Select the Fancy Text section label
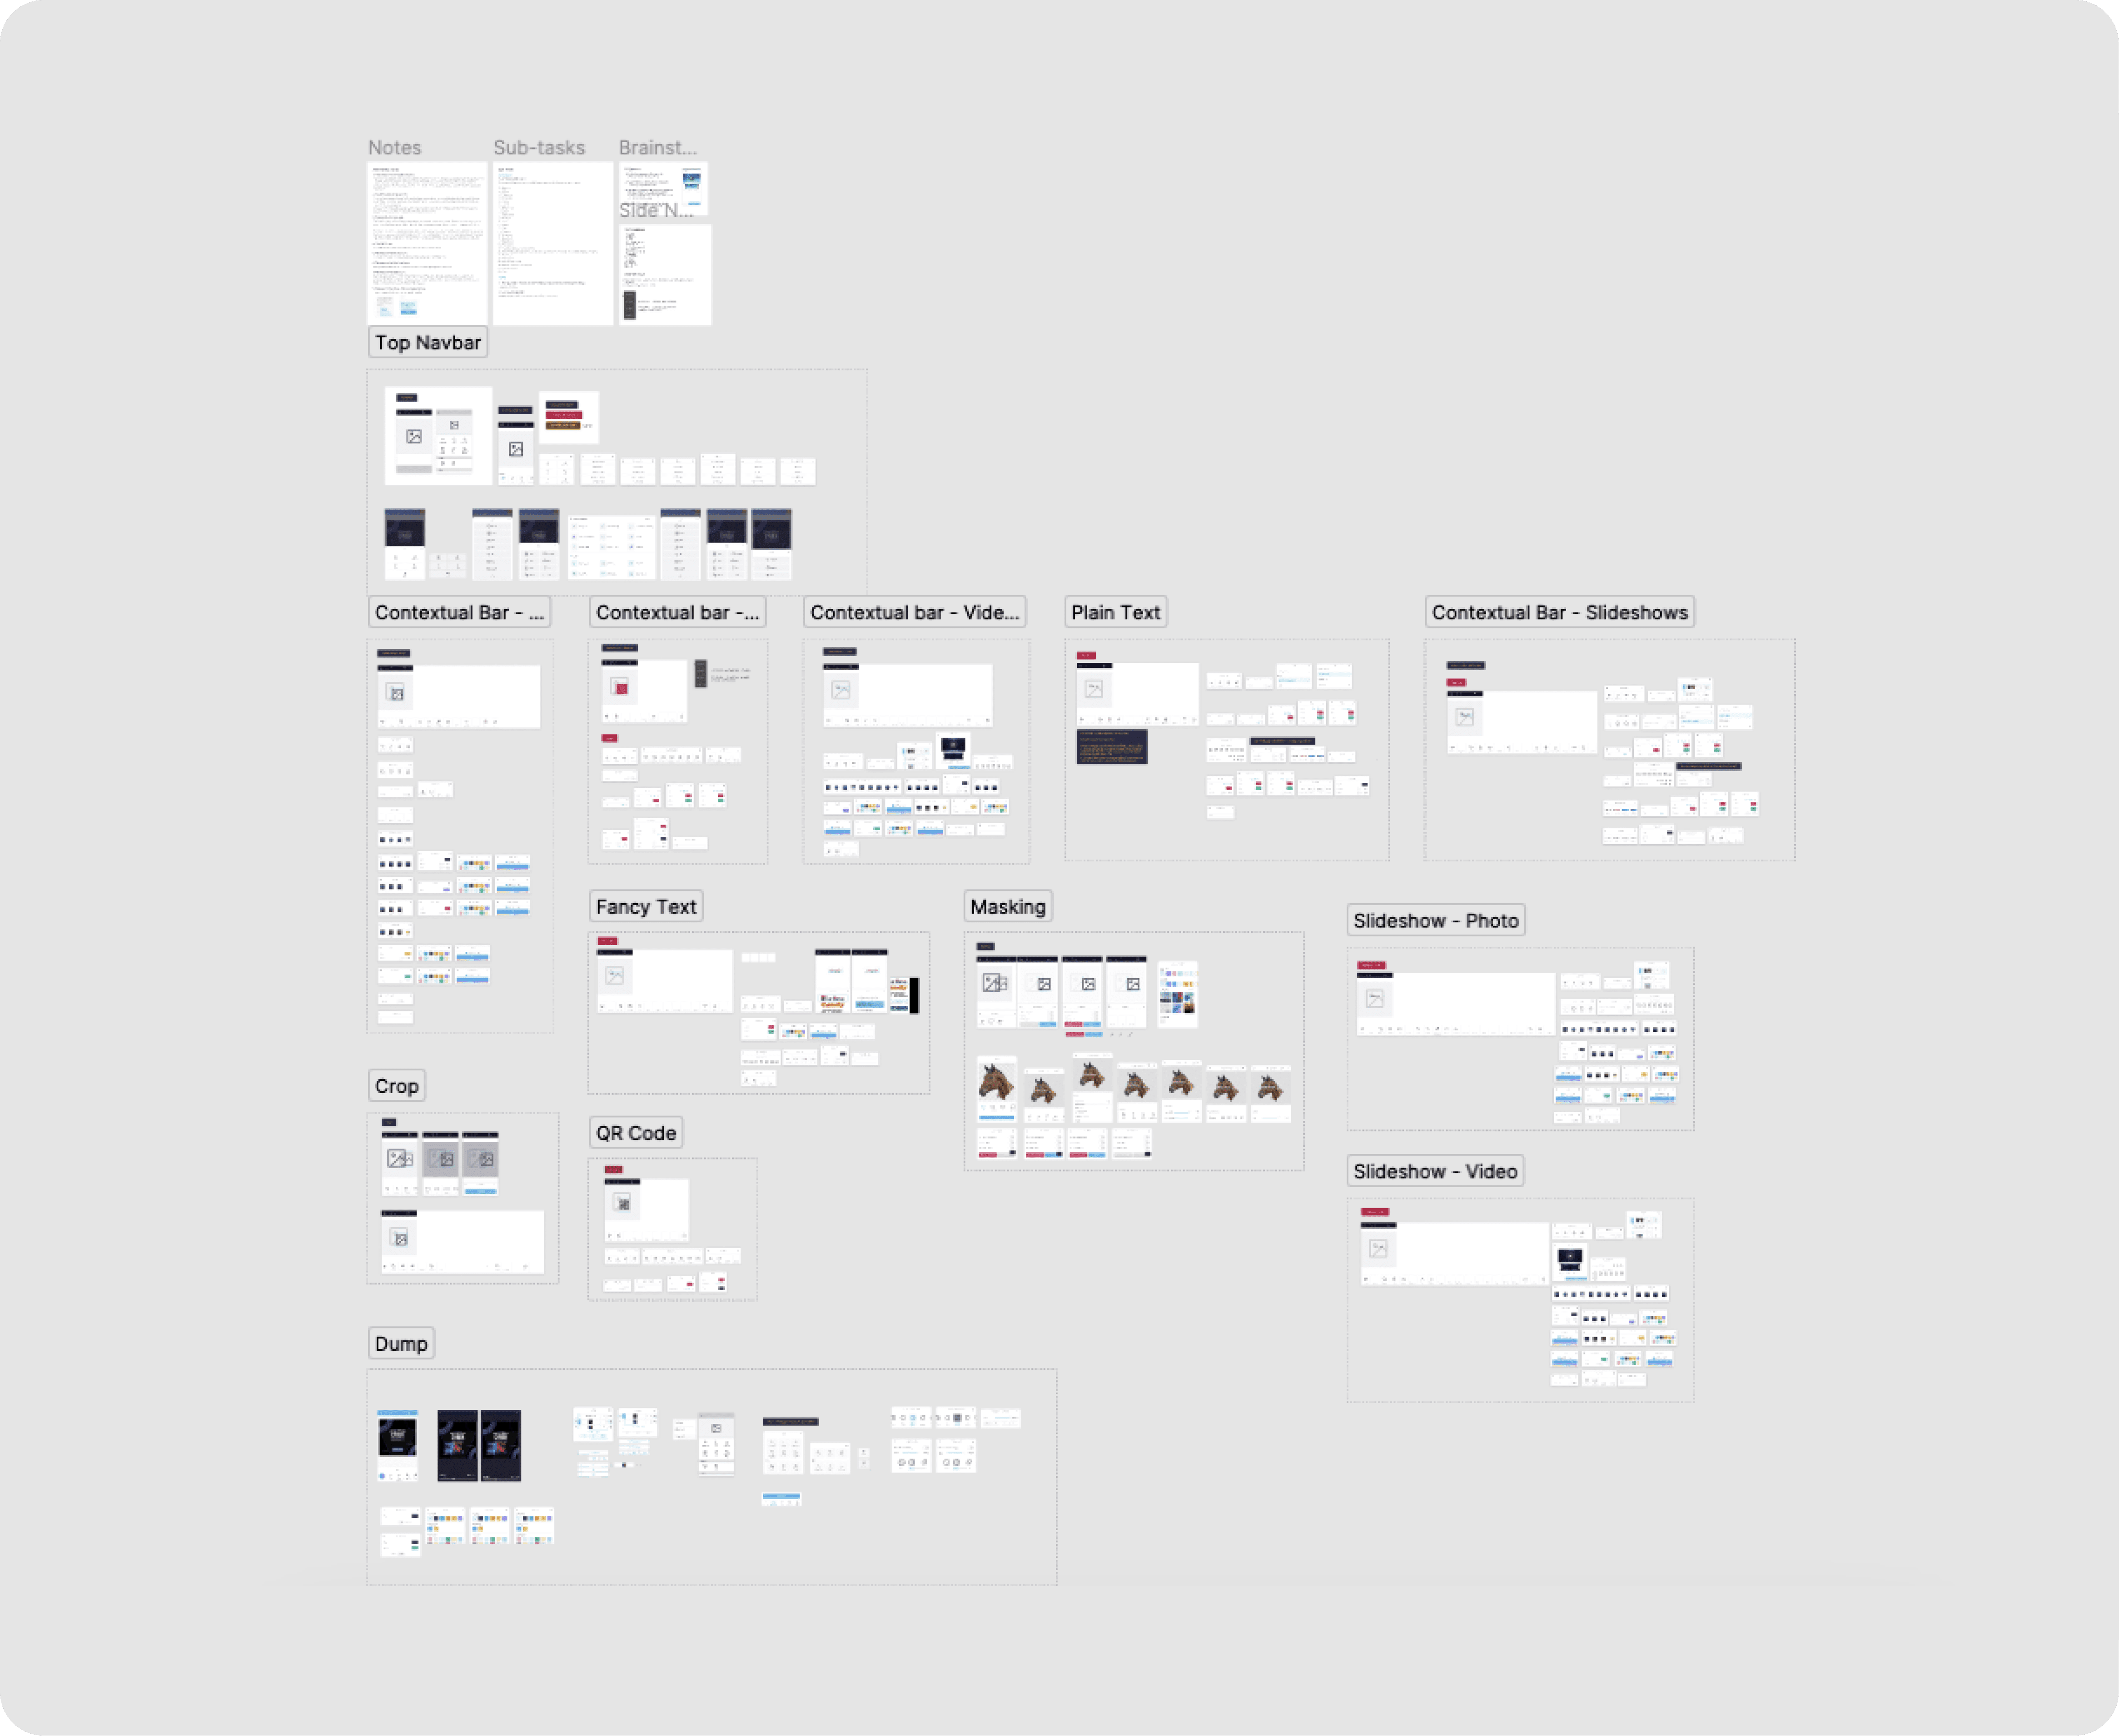 (646, 906)
